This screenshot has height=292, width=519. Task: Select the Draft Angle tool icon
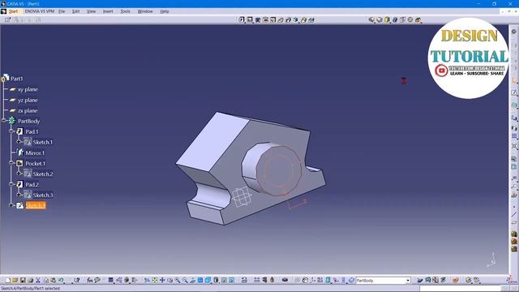pyautogui.click(x=387, y=19)
